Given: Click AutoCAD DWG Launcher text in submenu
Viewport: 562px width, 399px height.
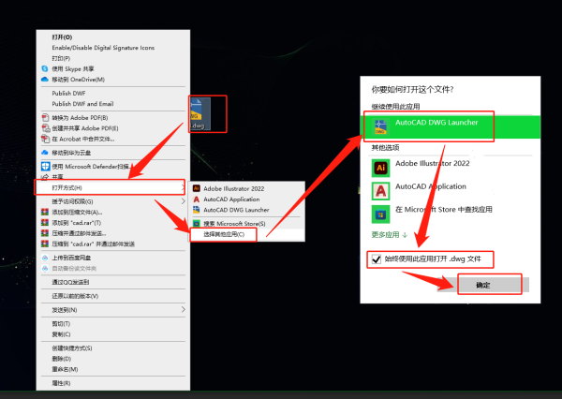Looking at the screenshot, I should [236, 210].
